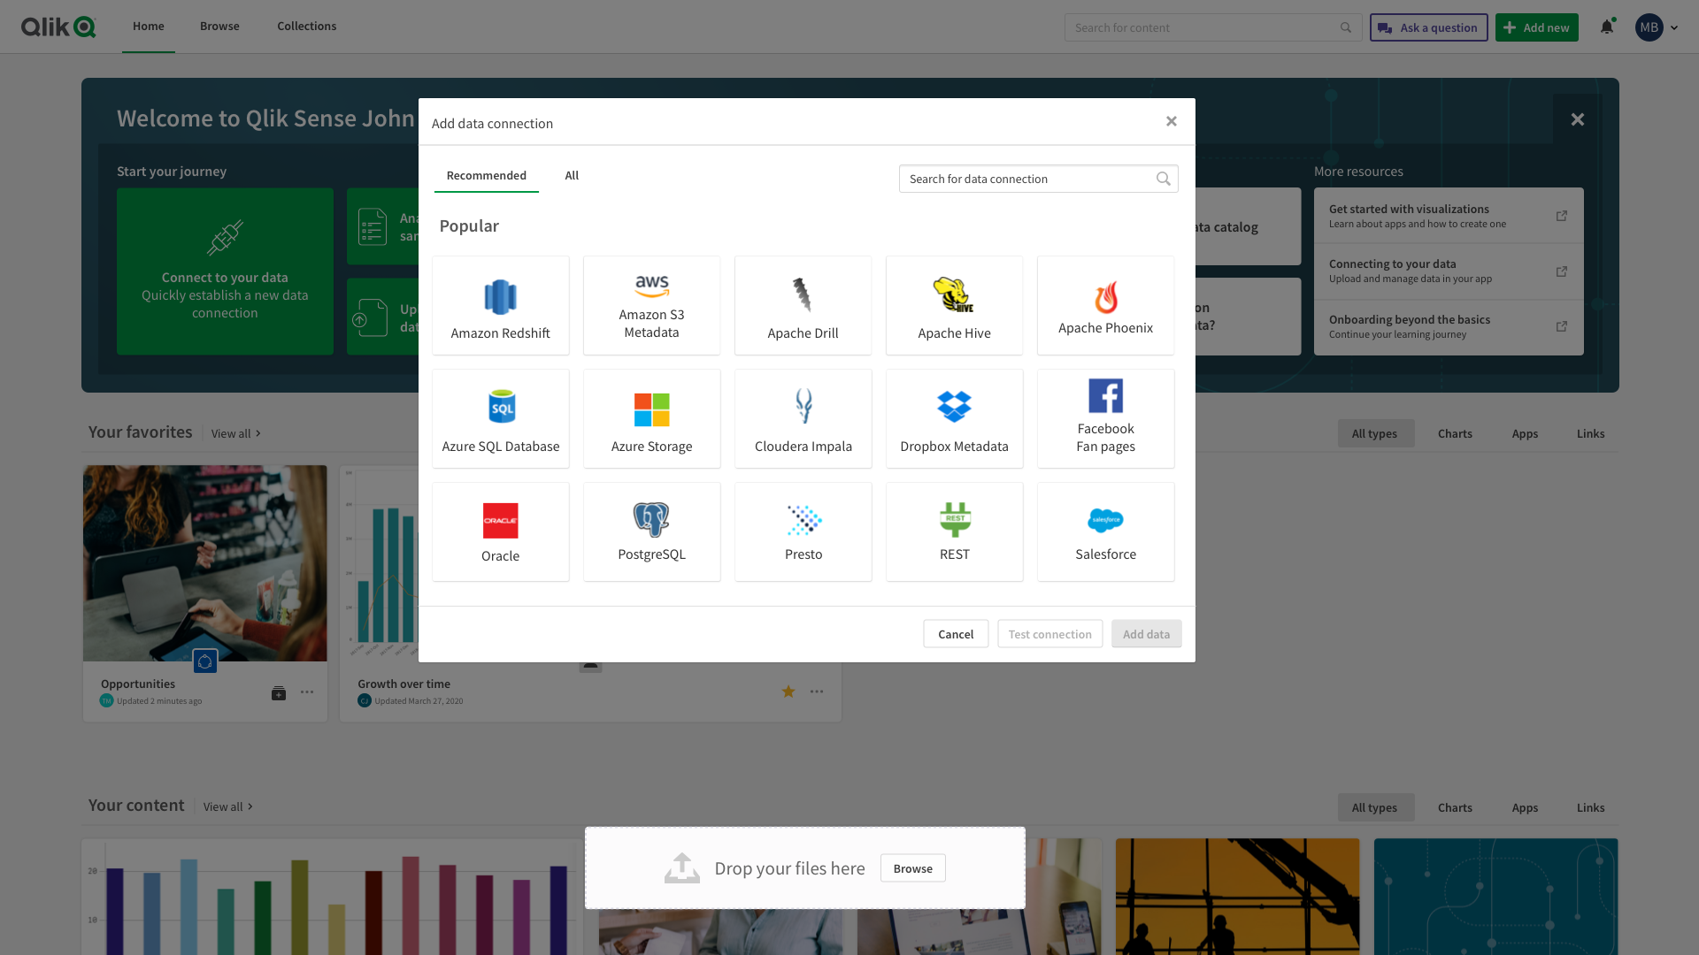Viewport: 1699px width, 955px height.
Task: Click the Cancel button in the dialog
Action: 956,634
